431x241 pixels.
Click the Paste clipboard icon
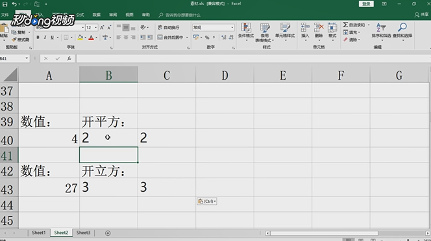point(4,29)
